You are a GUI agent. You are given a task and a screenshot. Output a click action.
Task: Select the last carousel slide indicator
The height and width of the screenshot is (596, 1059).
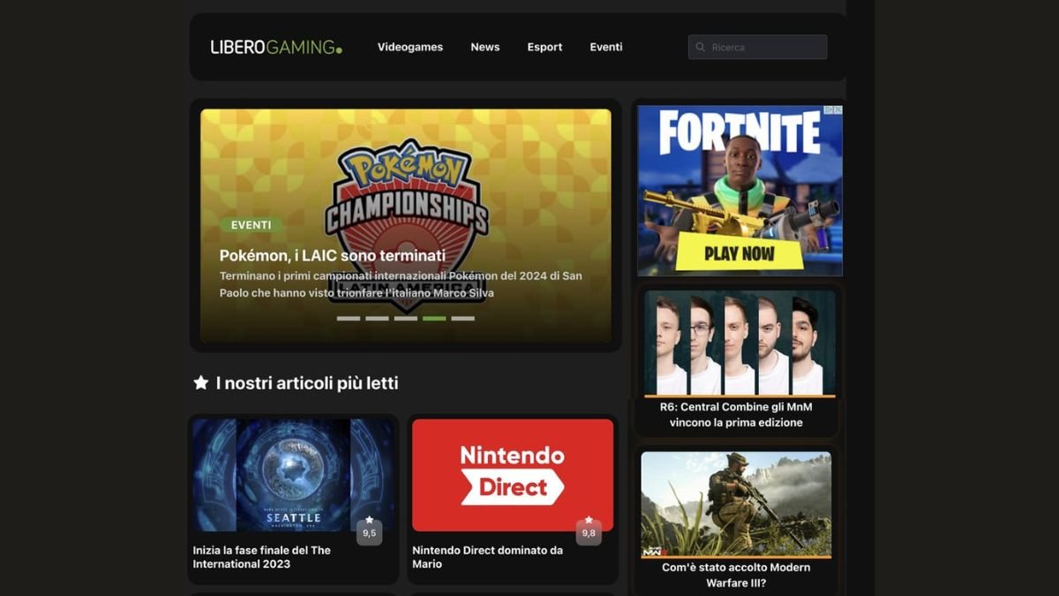pyautogui.click(x=462, y=318)
